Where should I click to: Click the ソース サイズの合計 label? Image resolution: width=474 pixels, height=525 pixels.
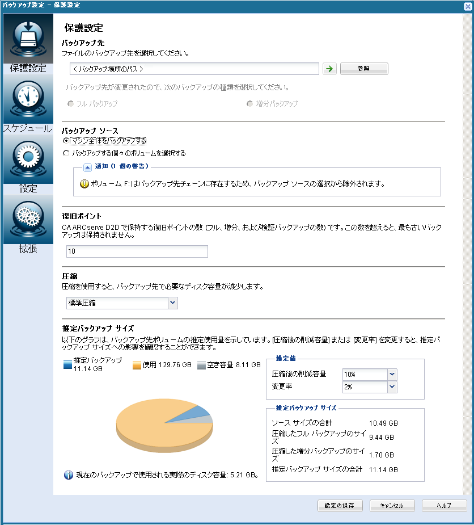[302, 423]
